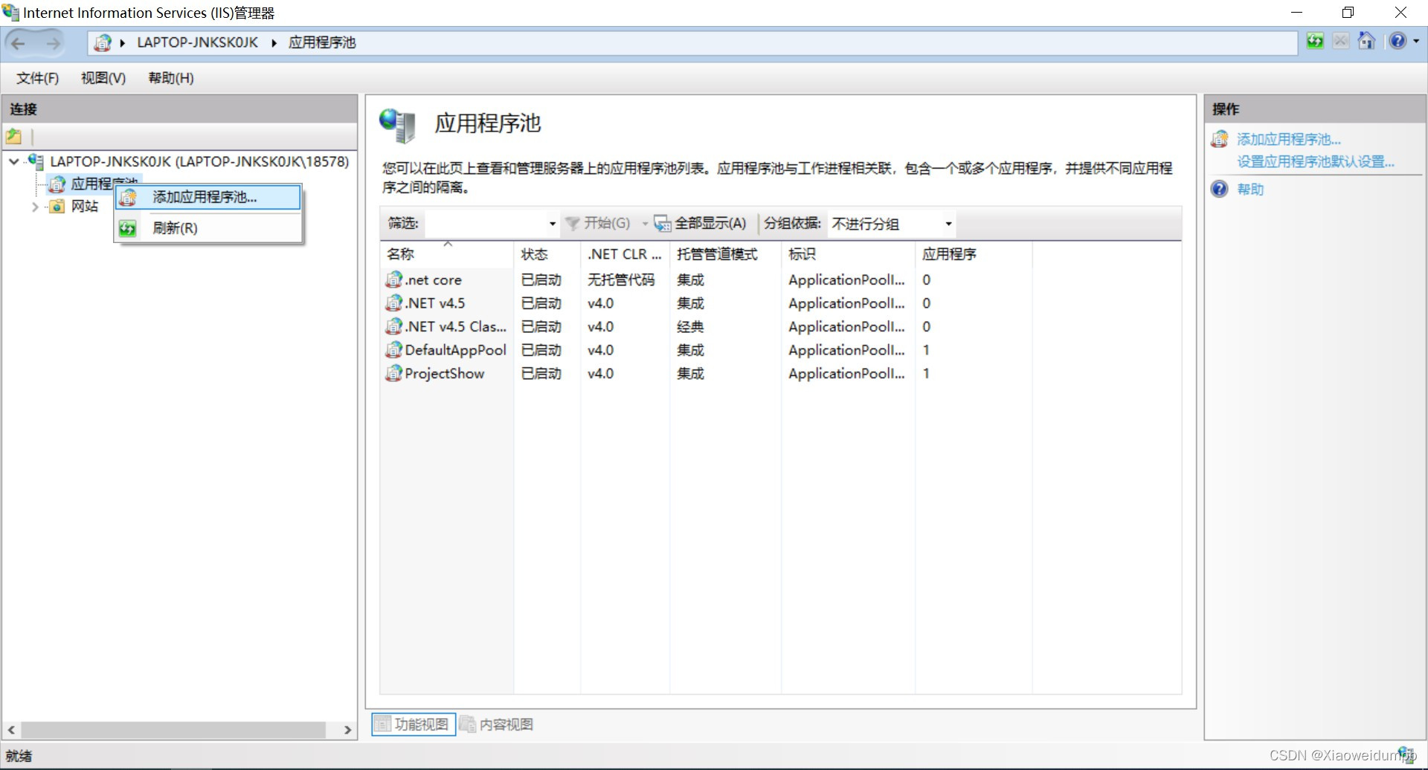Click the breadcrumb arrow after LAPTOP-JNKSK0JK
The image size is (1428, 770).
tap(274, 43)
